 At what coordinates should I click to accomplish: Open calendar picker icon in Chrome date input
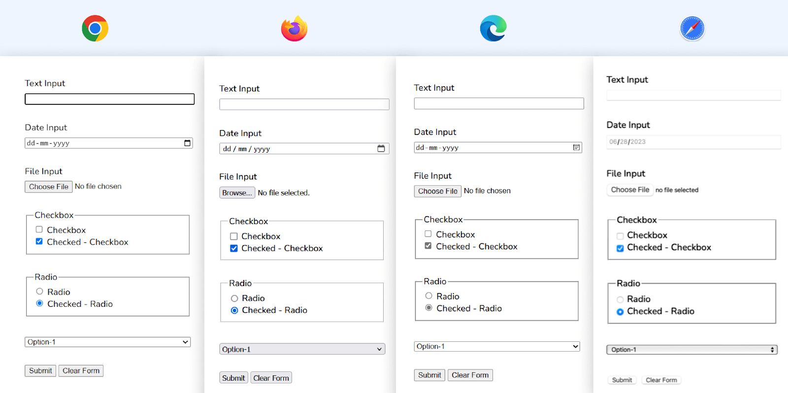point(187,143)
